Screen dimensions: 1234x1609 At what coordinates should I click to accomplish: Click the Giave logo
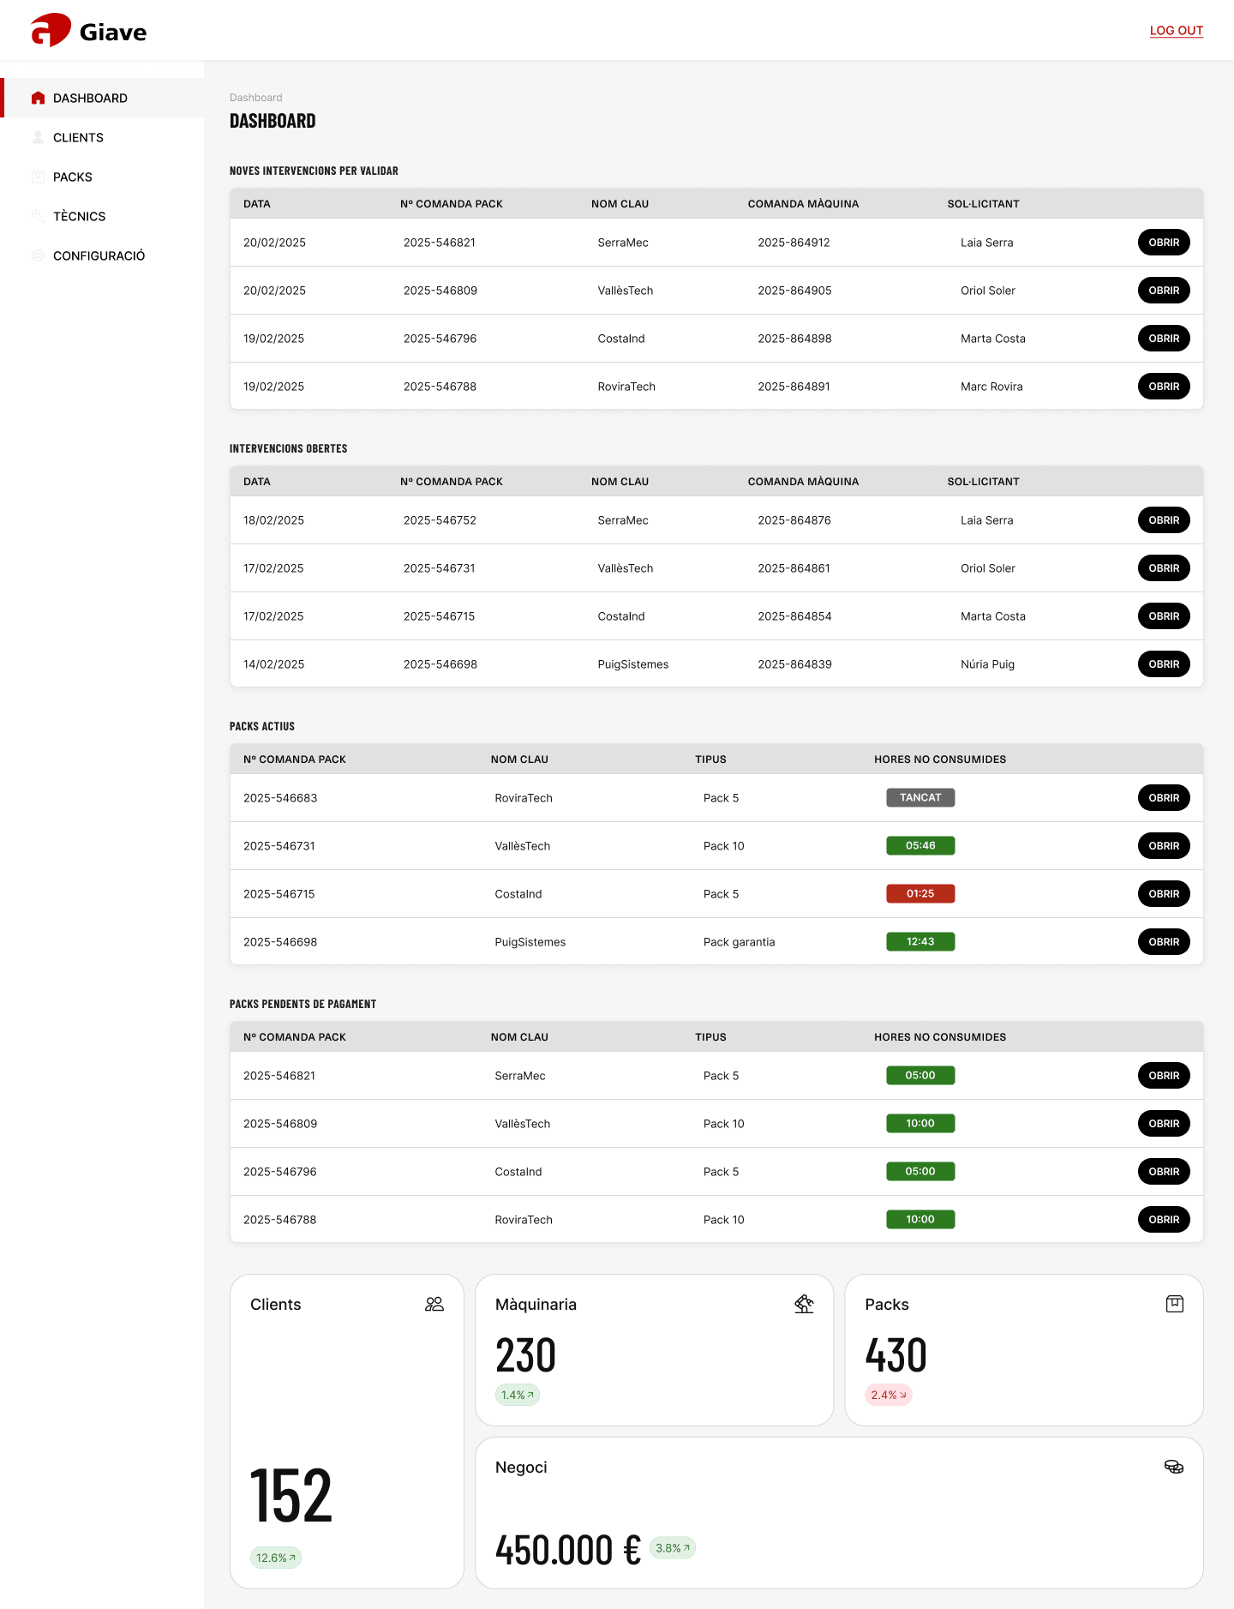point(89,31)
